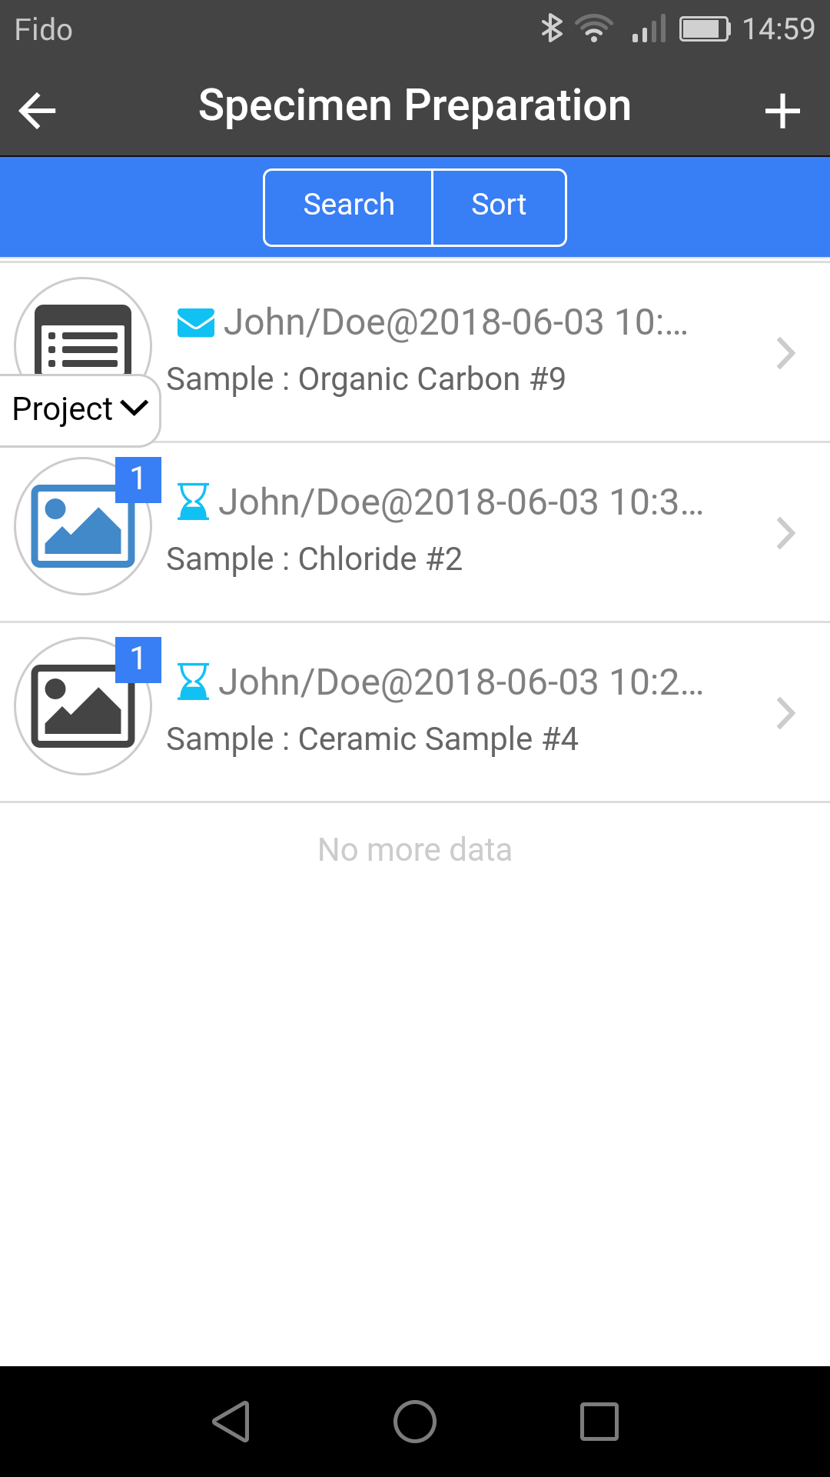This screenshot has width=830, height=1477.
Task: Tap Android home navigation button
Action: click(x=415, y=1421)
